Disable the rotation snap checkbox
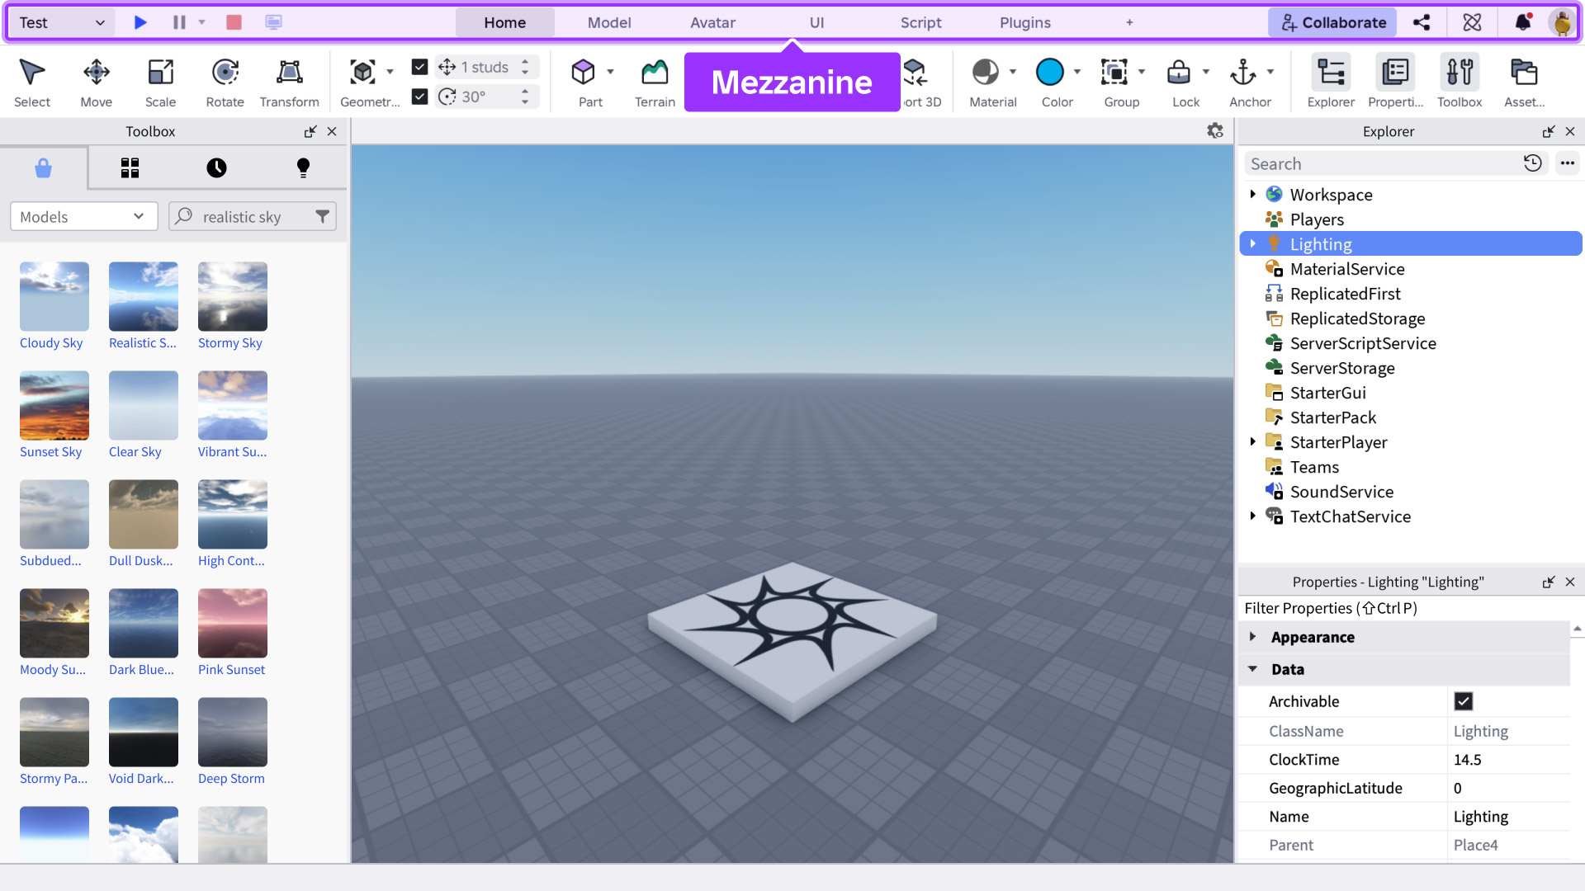 [x=419, y=97]
